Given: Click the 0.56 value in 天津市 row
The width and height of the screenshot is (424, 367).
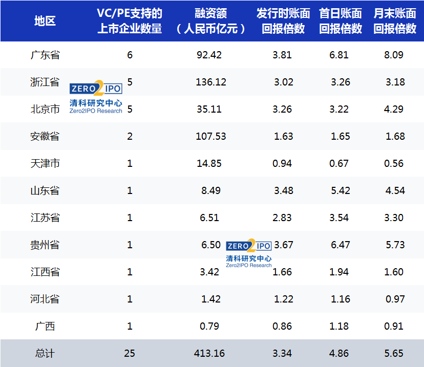Looking at the screenshot, I should pos(394,163).
